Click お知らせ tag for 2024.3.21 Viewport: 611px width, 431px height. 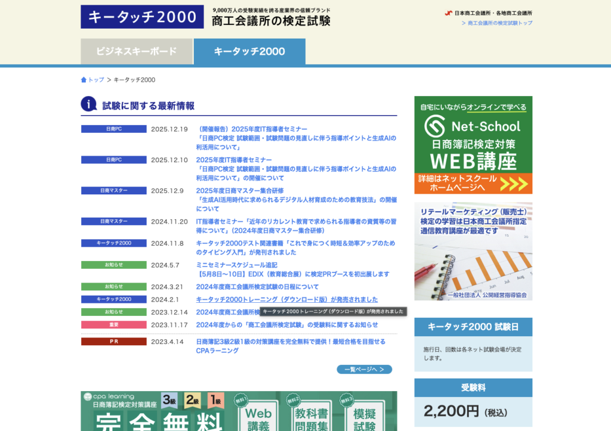(x=114, y=287)
